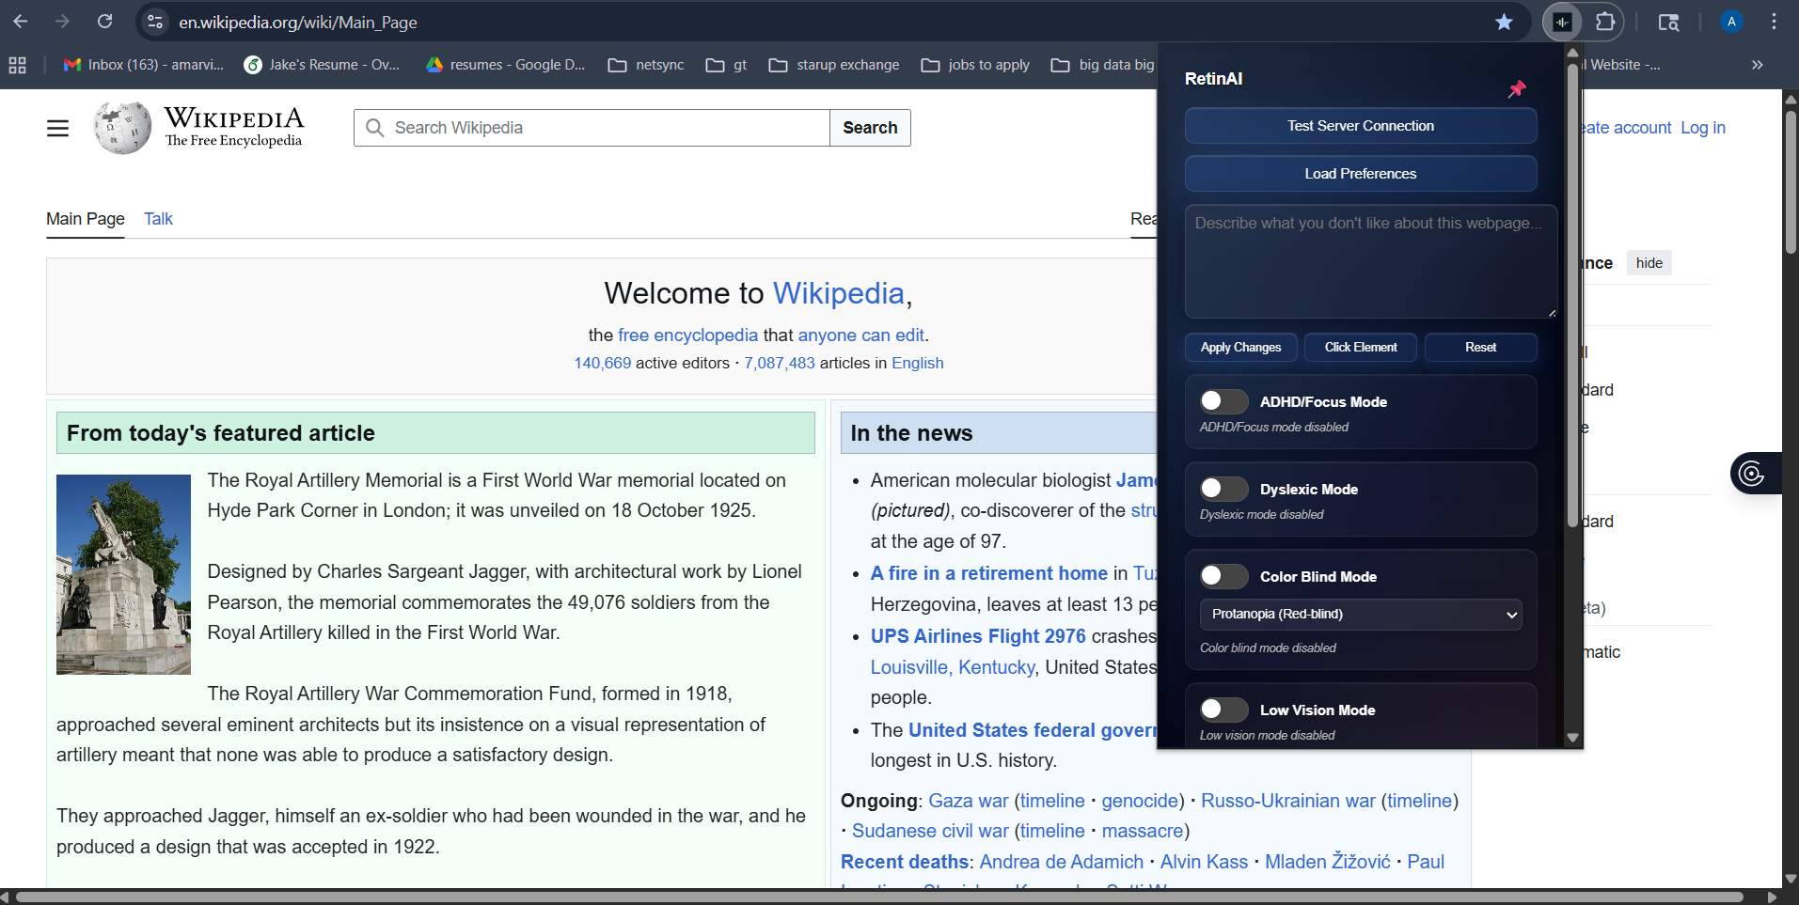The image size is (1799, 905).
Task: Open the English language link
Action: [x=918, y=364]
